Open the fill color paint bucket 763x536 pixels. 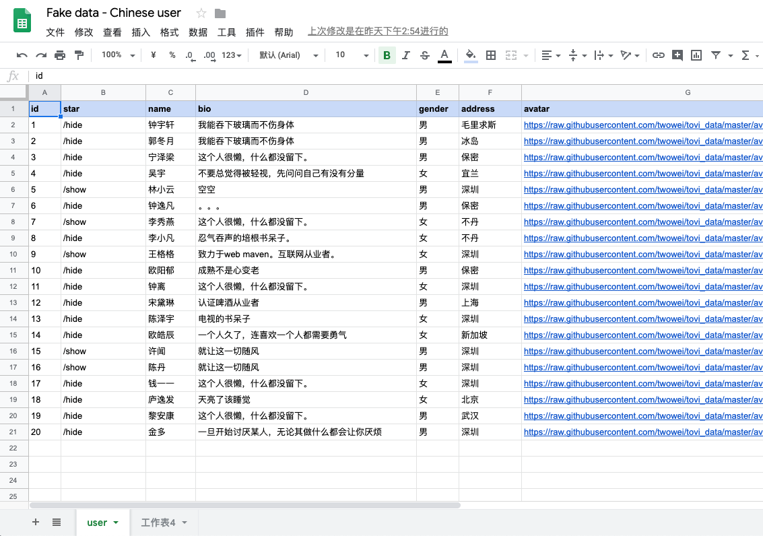[x=471, y=55]
